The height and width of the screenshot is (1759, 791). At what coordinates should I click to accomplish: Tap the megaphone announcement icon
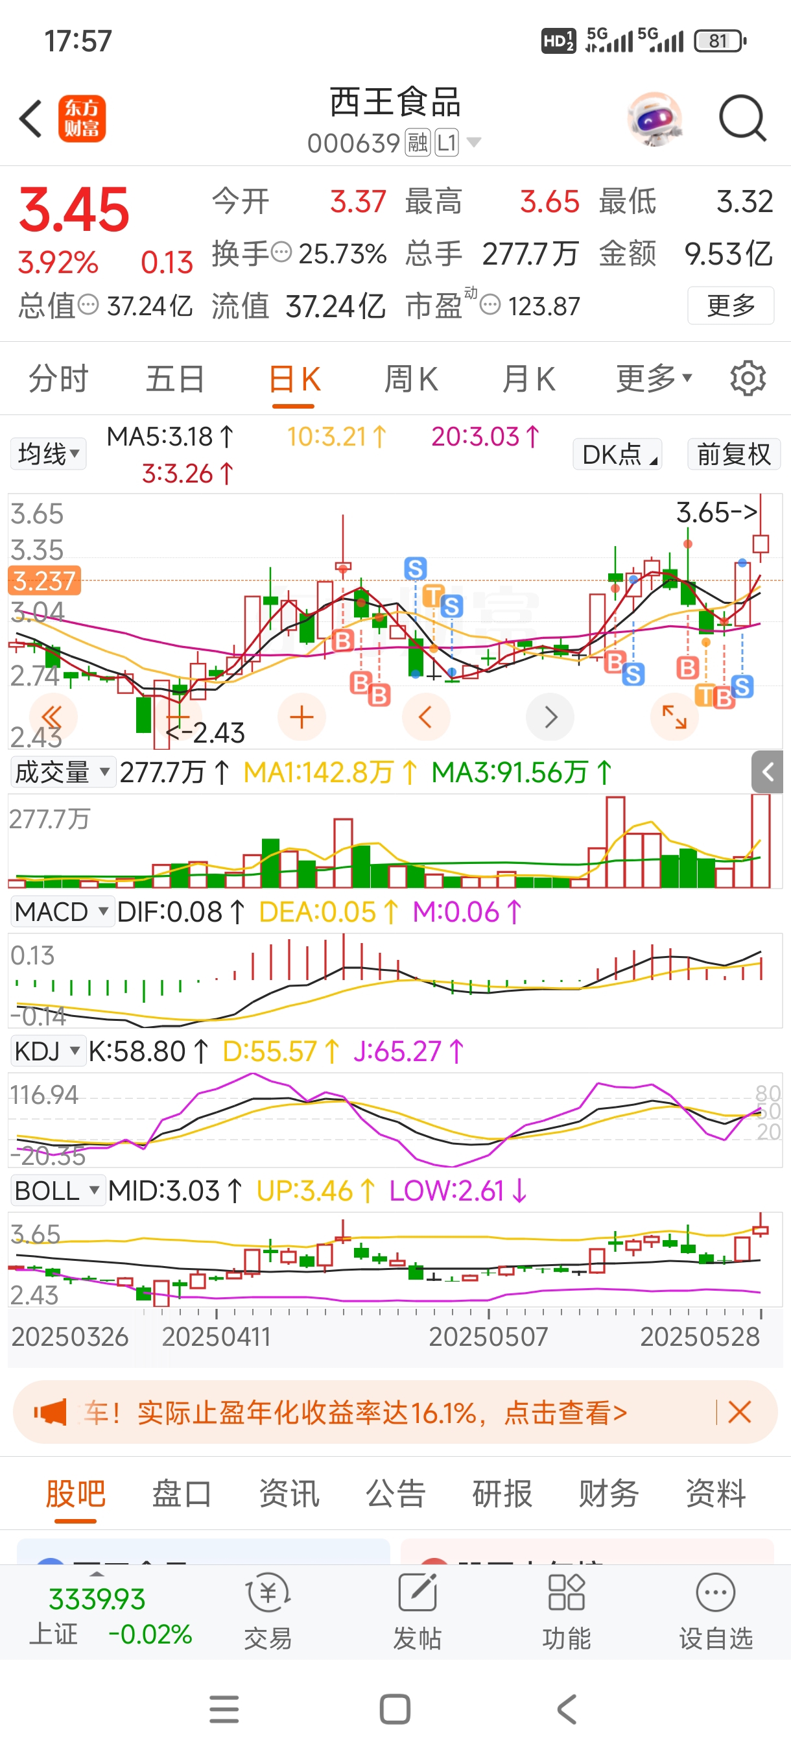[x=51, y=1411]
